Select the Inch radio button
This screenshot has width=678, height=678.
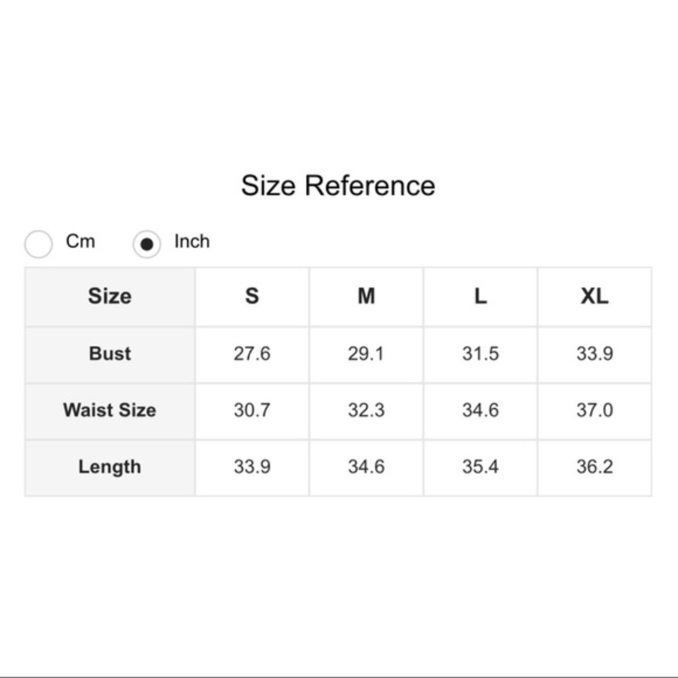[x=146, y=244]
